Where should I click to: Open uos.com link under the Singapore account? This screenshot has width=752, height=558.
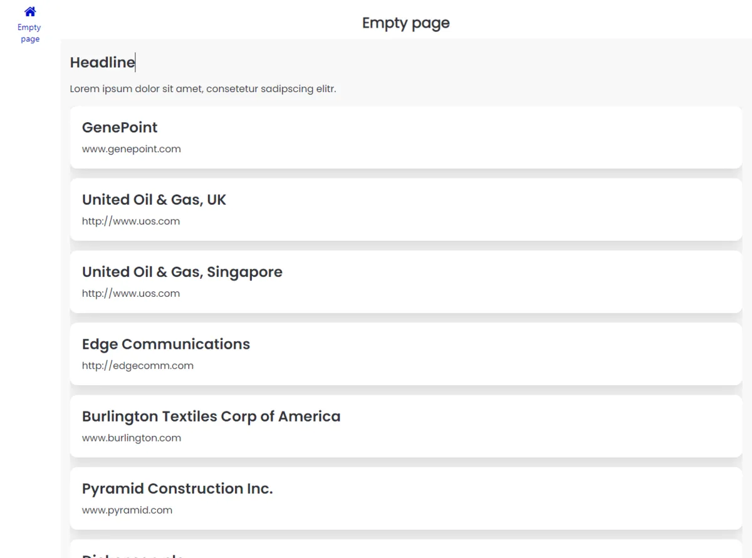(x=130, y=293)
